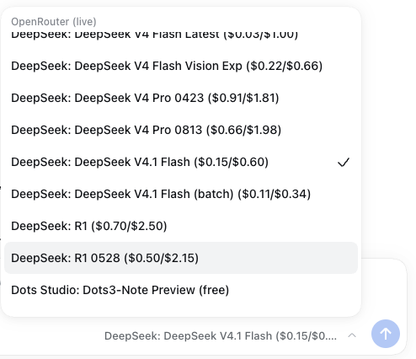Select checked DeepSeek V4.1 Flash ($0.15/$0.60) entry
Viewport: 416px width, 359px height.
pos(181,162)
